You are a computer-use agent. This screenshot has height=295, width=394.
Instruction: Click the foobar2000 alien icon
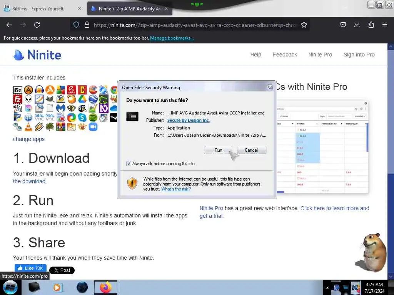28,99
